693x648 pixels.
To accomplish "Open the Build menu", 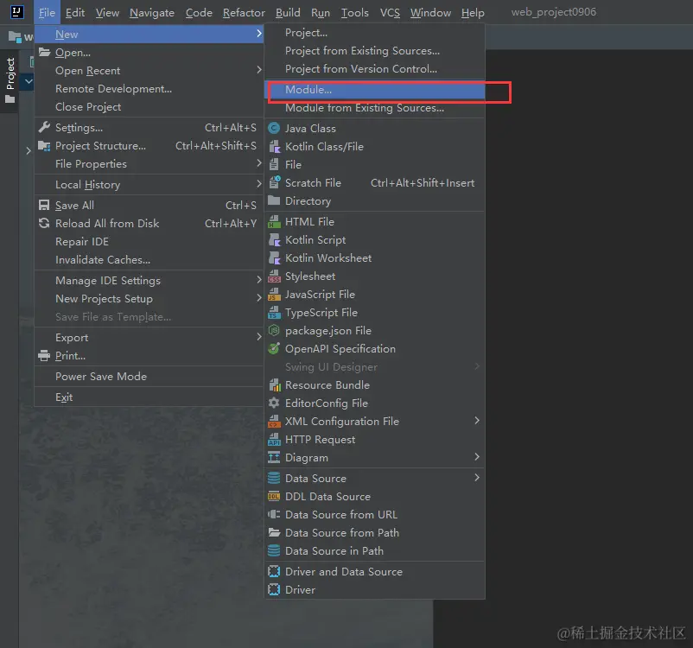I will click(288, 13).
